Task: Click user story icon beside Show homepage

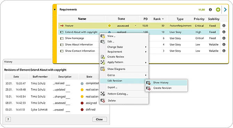Action: (x=62, y=38)
